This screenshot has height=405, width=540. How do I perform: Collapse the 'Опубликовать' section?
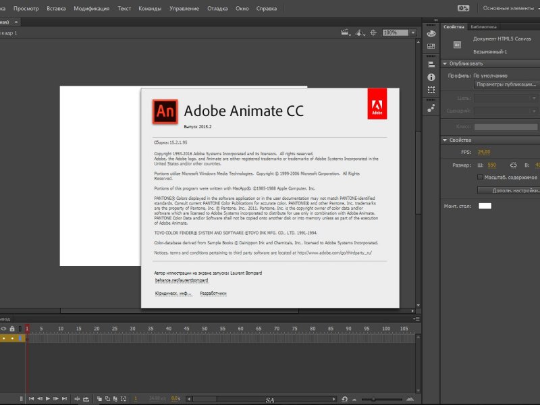pos(445,63)
